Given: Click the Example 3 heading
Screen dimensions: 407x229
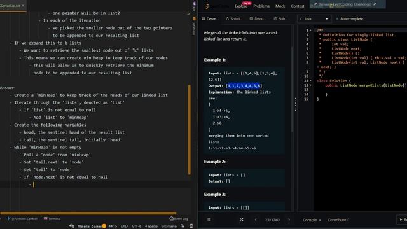Looking at the screenshot, I should (x=215, y=195).
